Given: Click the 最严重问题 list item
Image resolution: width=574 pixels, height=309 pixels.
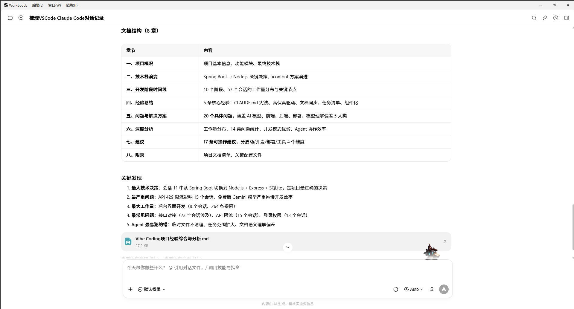Looking at the screenshot, I should pos(212,197).
